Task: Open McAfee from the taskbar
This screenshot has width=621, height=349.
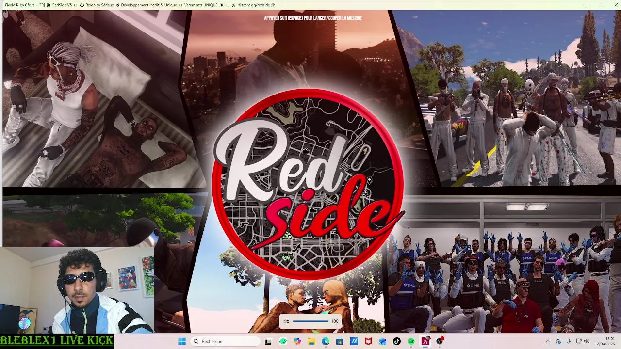Action: [368, 341]
